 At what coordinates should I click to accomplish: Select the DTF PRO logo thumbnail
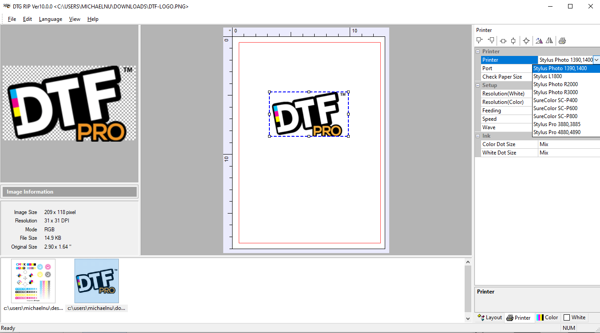pyautogui.click(x=97, y=281)
